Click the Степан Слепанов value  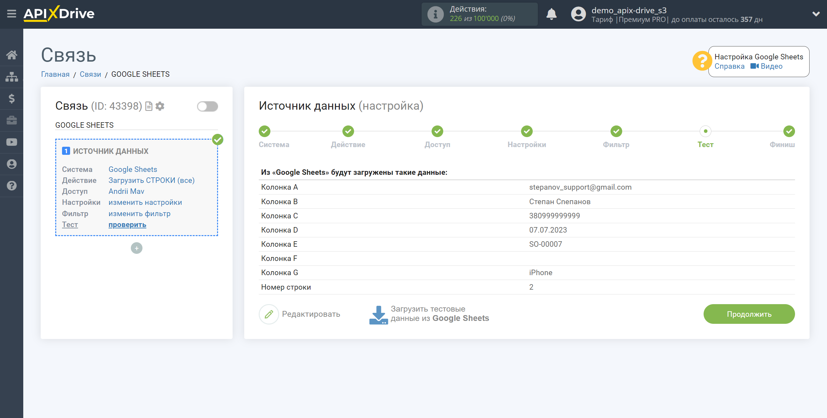pyautogui.click(x=560, y=202)
